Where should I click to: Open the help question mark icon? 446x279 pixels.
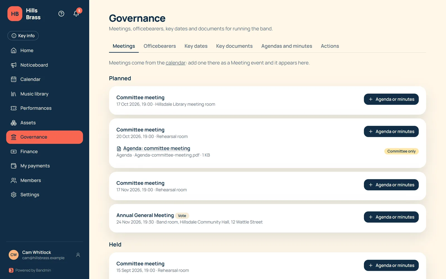[61, 14]
